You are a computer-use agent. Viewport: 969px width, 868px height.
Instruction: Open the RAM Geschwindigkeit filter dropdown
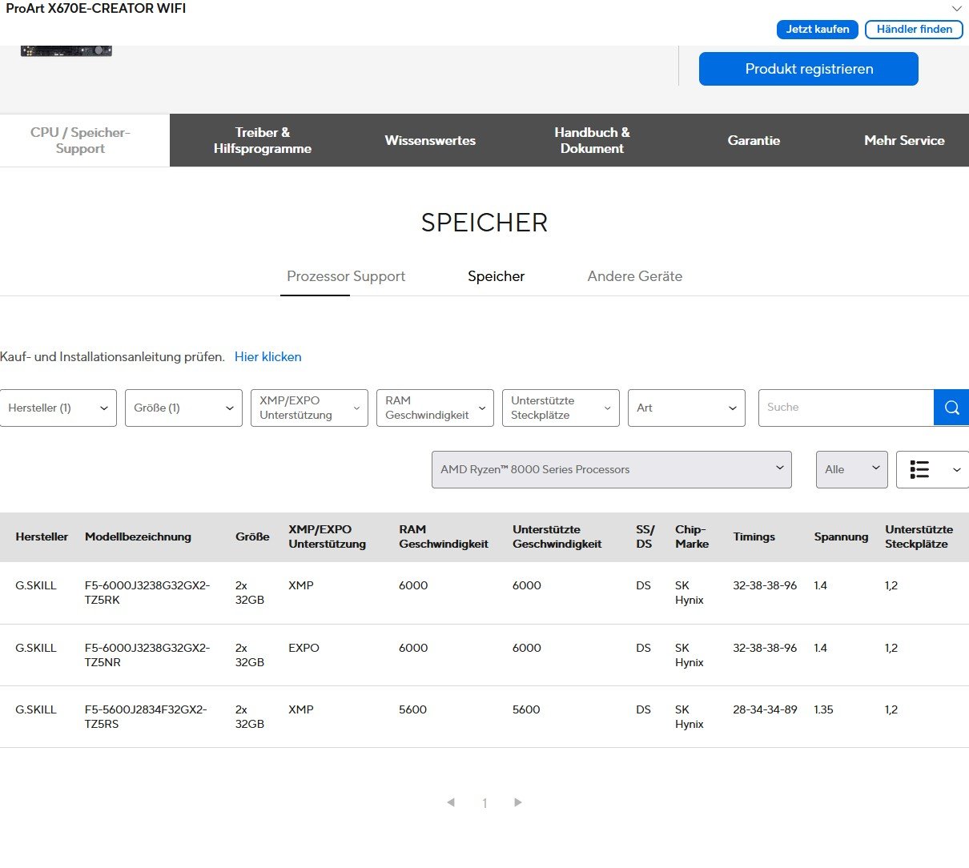tap(435, 408)
